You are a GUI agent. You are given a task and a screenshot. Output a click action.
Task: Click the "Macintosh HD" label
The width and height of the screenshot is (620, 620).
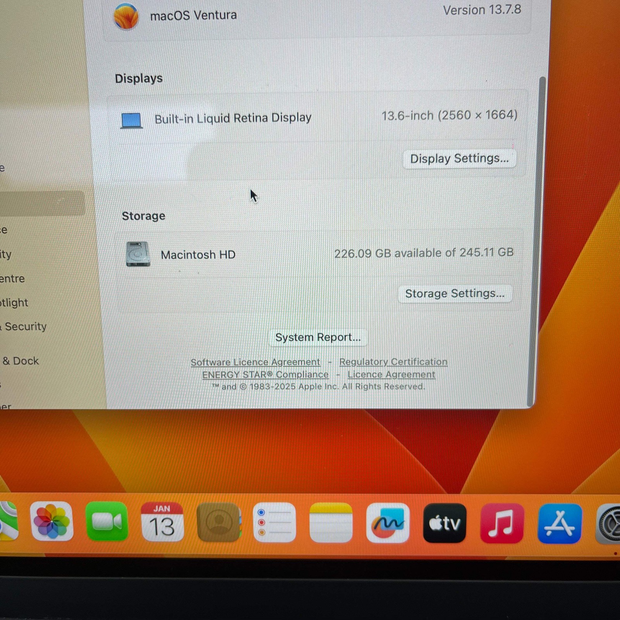click(x=198, y=255)
